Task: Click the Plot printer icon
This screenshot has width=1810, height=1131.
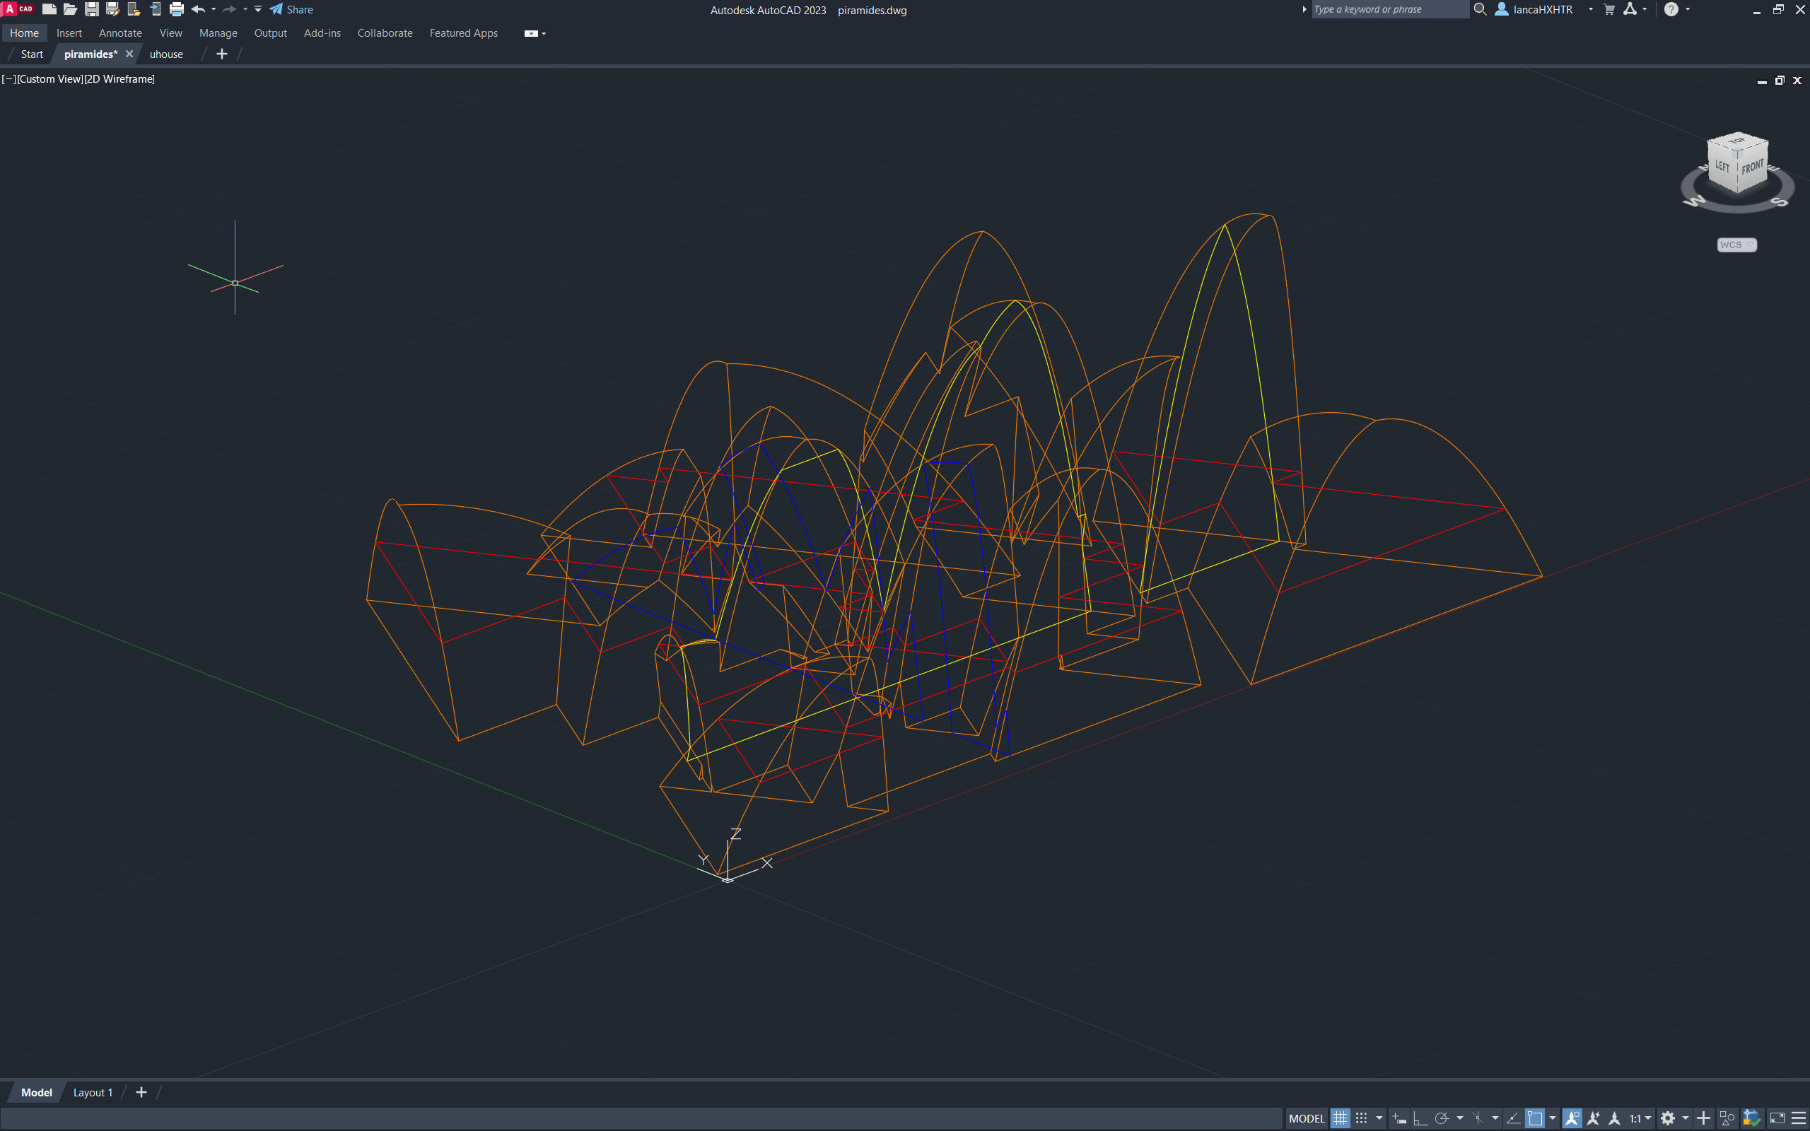Action: [x=177, y=10]
